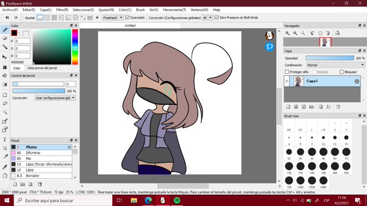Open Microsoft Edge from the taskbar
Screen dimensions: 367x206
click(x=148, y=201)
